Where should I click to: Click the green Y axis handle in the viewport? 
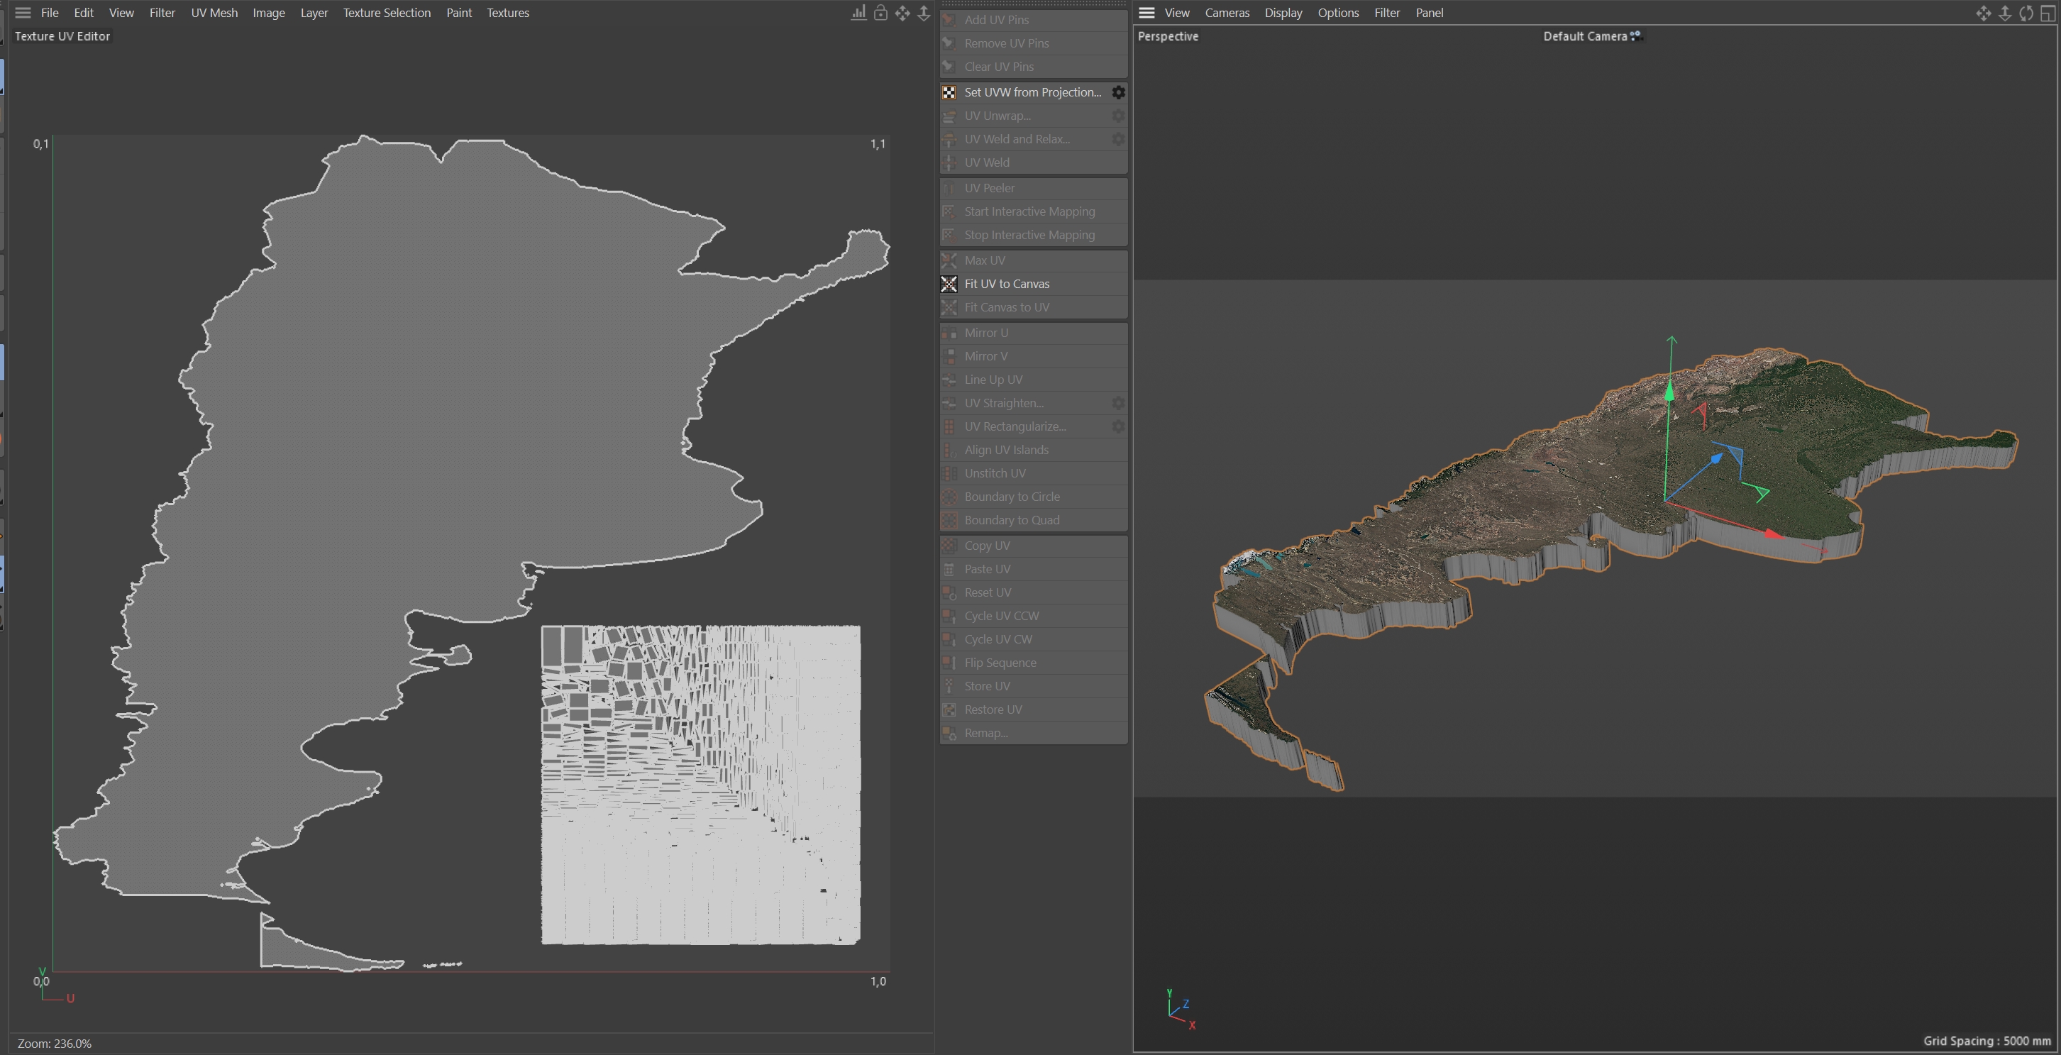(1670, 392)
